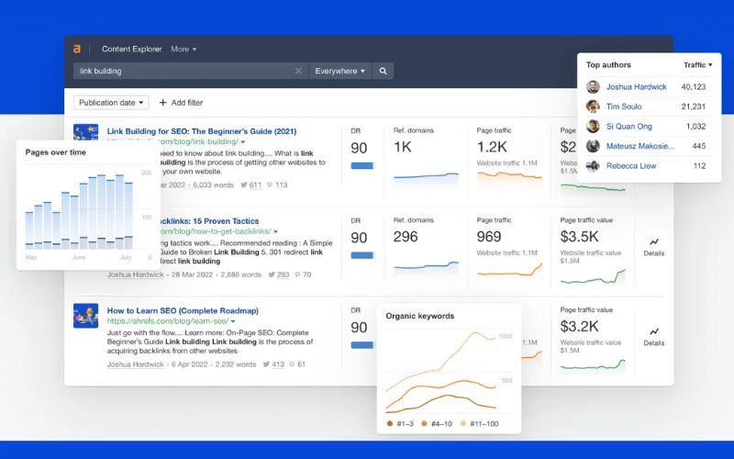Click Ref. domains value 1K

(x=402, y=147)
